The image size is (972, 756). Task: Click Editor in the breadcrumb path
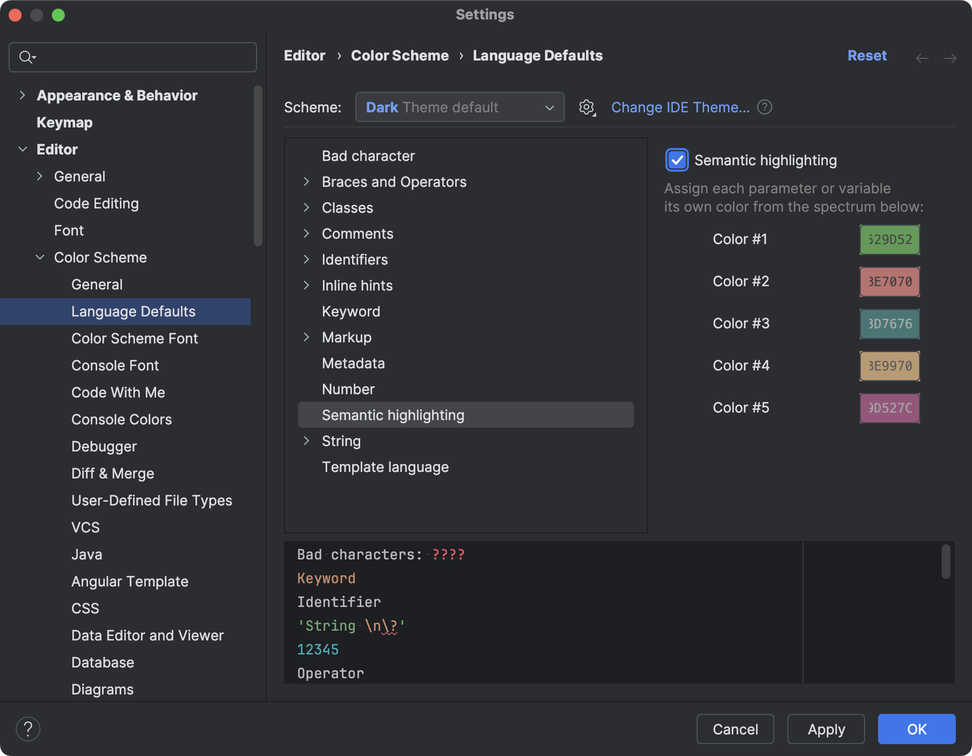(305, 55)
